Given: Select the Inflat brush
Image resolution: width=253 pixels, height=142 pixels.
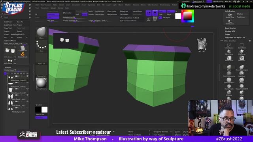Looking at the screenshot, I should point(242,93).
